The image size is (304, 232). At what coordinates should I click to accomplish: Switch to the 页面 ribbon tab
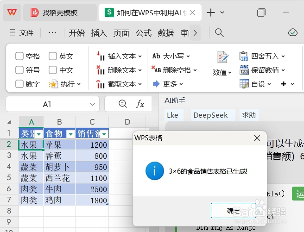[x=121, y=33]
